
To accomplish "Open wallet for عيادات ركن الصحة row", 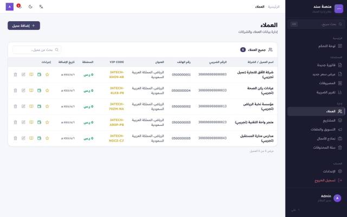I will click(39, 91).
